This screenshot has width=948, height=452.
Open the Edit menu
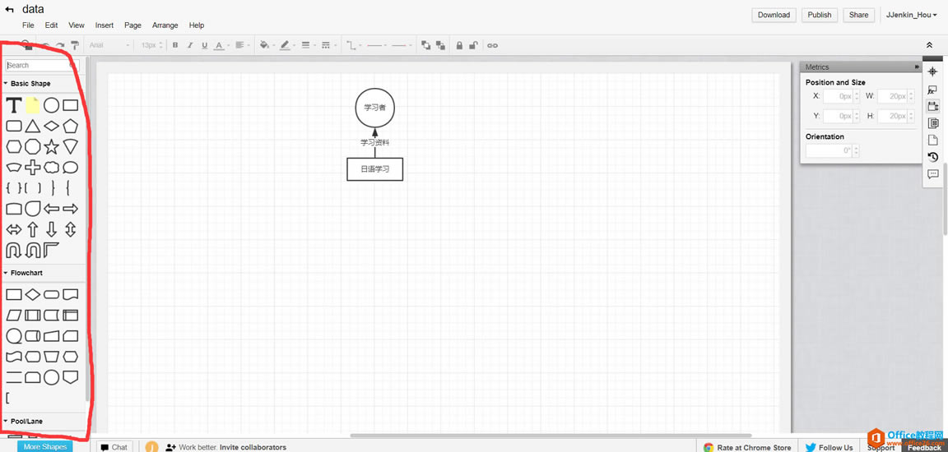pyautogui.click(x=51, y=25)
